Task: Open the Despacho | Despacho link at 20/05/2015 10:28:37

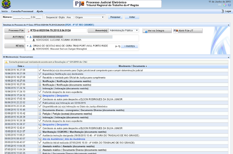Action: click(x=56, y=125)
